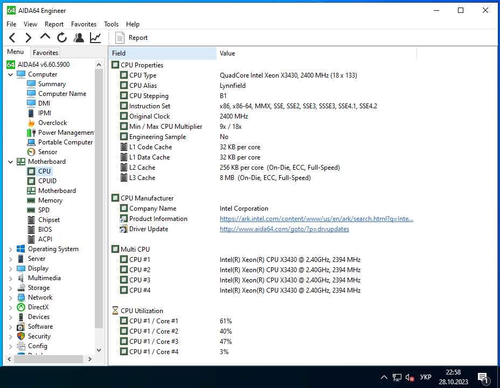Open the File menu
The width and height of the screenshot is (500, 388).
point(11,24)
